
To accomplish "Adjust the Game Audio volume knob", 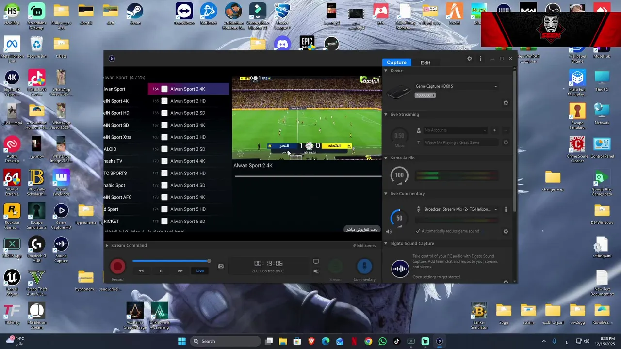I will pyautogui.click(x=399, y=175).
